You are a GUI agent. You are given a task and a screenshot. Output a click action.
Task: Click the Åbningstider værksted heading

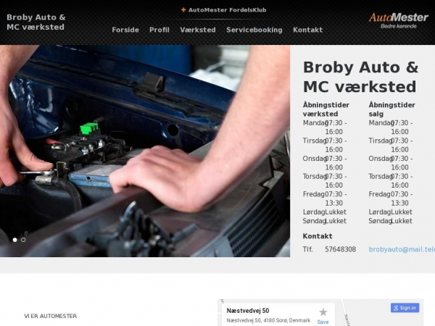[326, 109]
